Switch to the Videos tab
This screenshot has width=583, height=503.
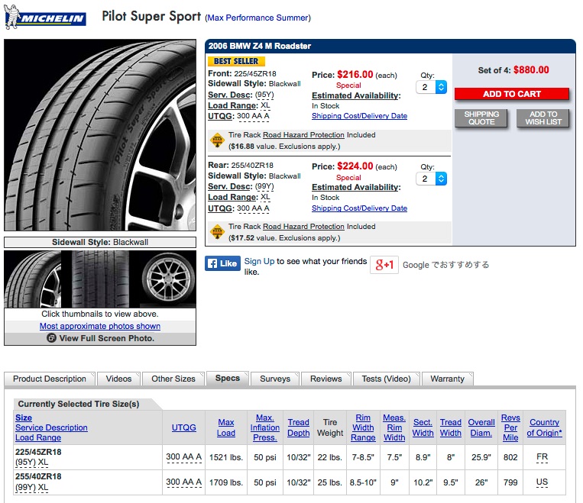[118, 379]
